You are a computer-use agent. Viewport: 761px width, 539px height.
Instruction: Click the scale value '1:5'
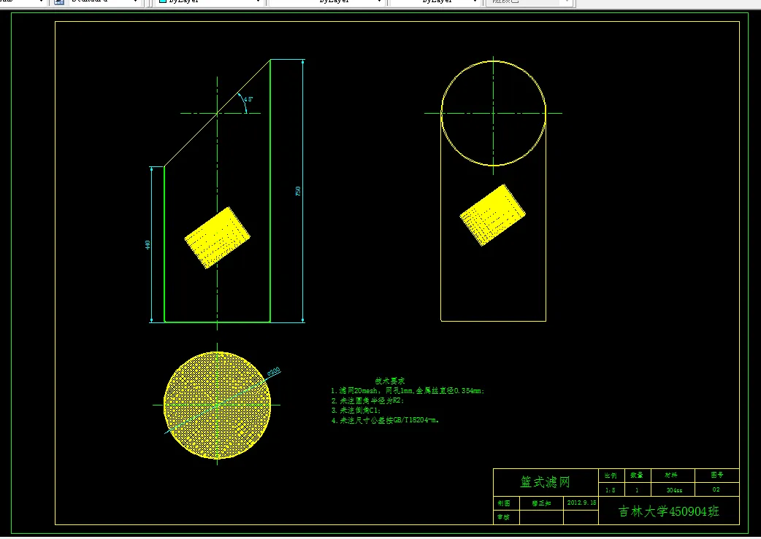(x=611, y=490)
